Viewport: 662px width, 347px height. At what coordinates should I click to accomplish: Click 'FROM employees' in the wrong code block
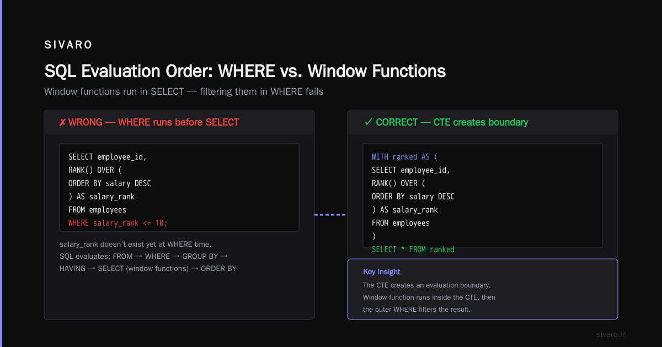(97, 210)
